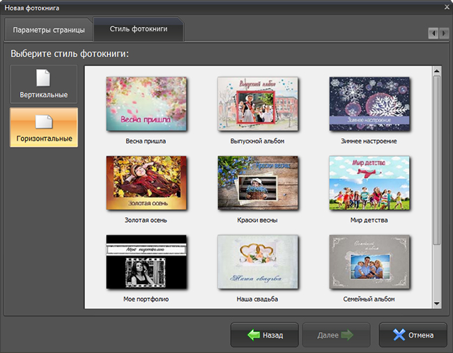Open the Стиль фотокниги tab
This screenshot has width=453, height=353.
point(139,29)
